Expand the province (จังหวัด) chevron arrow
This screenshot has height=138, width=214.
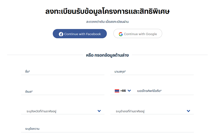(x=99, y=111)
